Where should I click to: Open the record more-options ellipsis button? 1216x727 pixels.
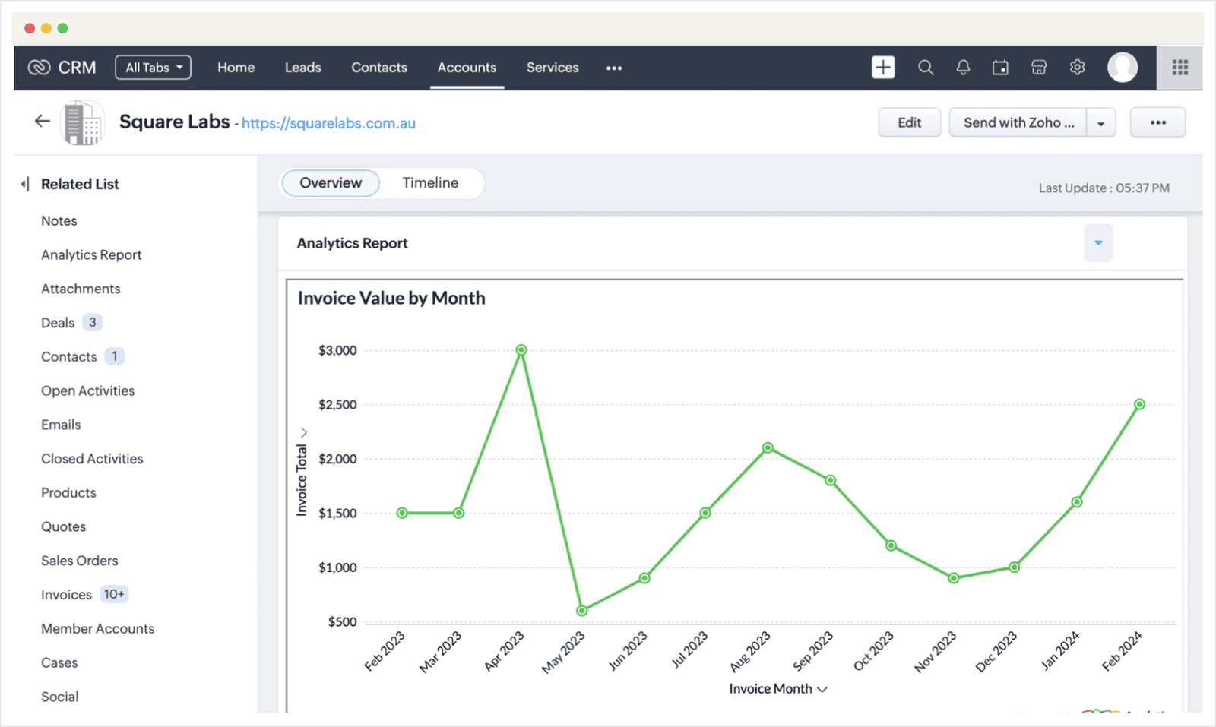point(1157,122)
